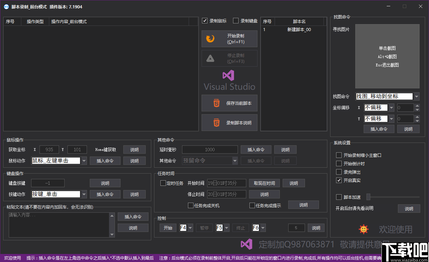Click 插入命令 beside delay milliseconds
This screenshot has width=429, height=262.
click(x=256, y=150)
